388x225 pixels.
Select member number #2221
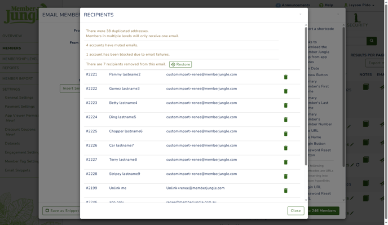tap(91, 74)
